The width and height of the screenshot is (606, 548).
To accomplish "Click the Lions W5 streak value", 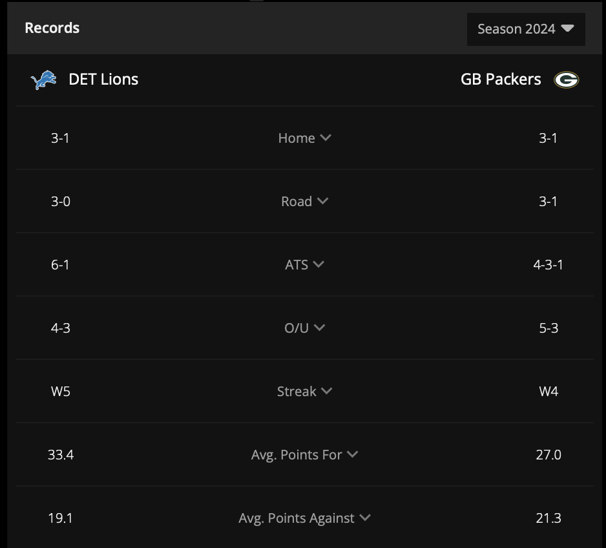I will tap(61, 392).
